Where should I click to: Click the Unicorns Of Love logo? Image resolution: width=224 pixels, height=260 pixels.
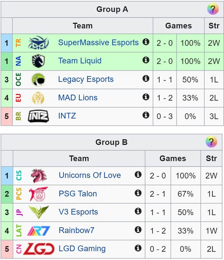point(39,175)
